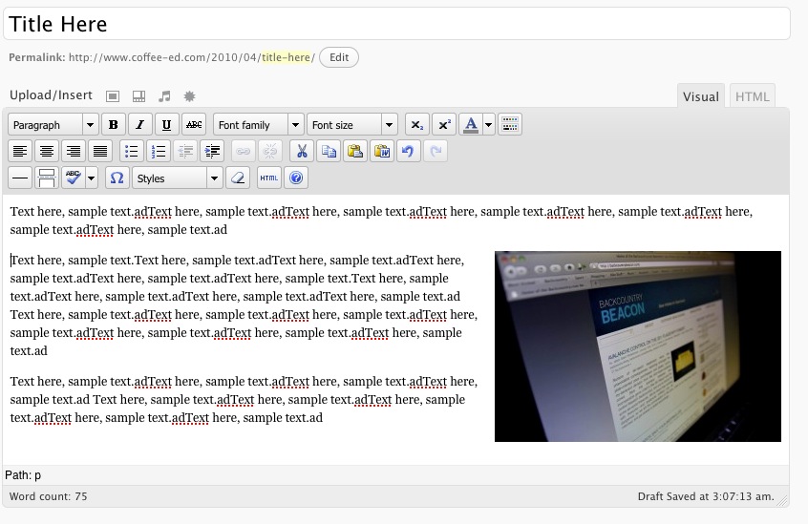Click the Unlink broken chain icon

(x=269, y=152)
